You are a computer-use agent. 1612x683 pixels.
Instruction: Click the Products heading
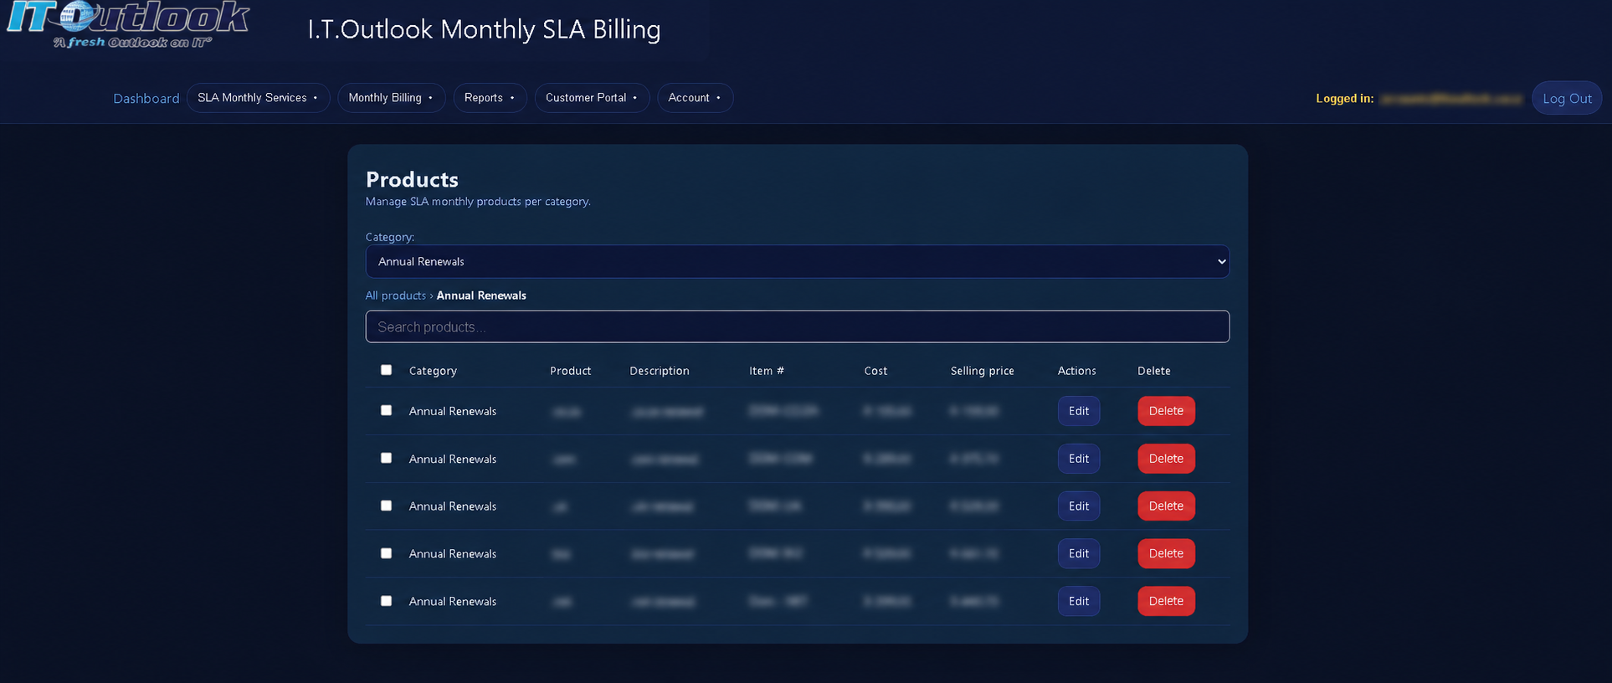click(x=412, y=179)
